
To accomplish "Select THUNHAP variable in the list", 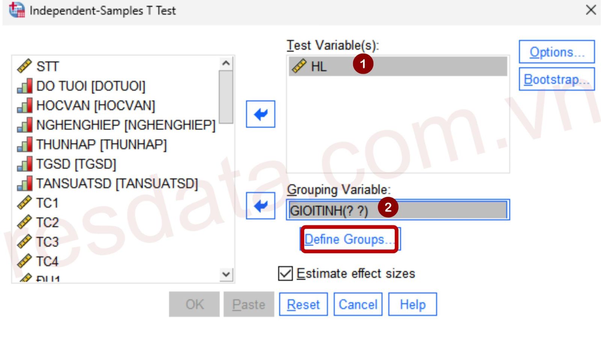I will (101, 145).
